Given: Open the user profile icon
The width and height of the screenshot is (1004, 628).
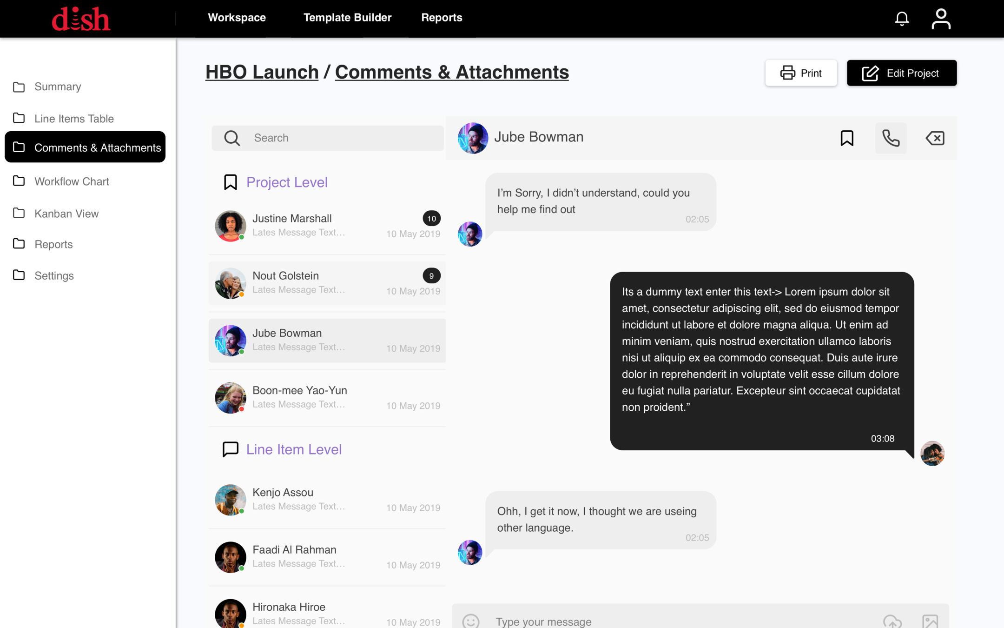Looking at the screenshot, I should click(x=941, y=19).
